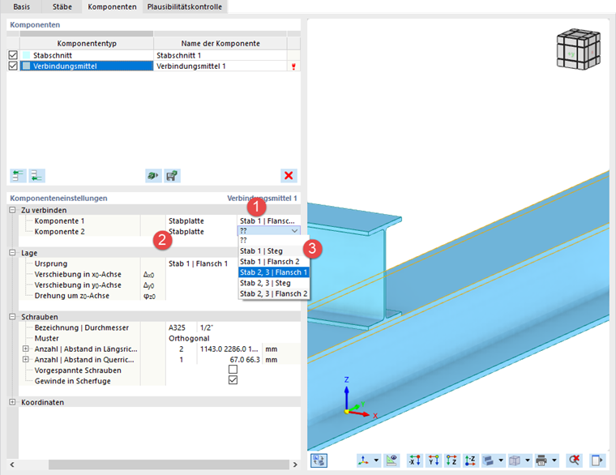Click scrollbar left arrow

[x=12, y=464]
